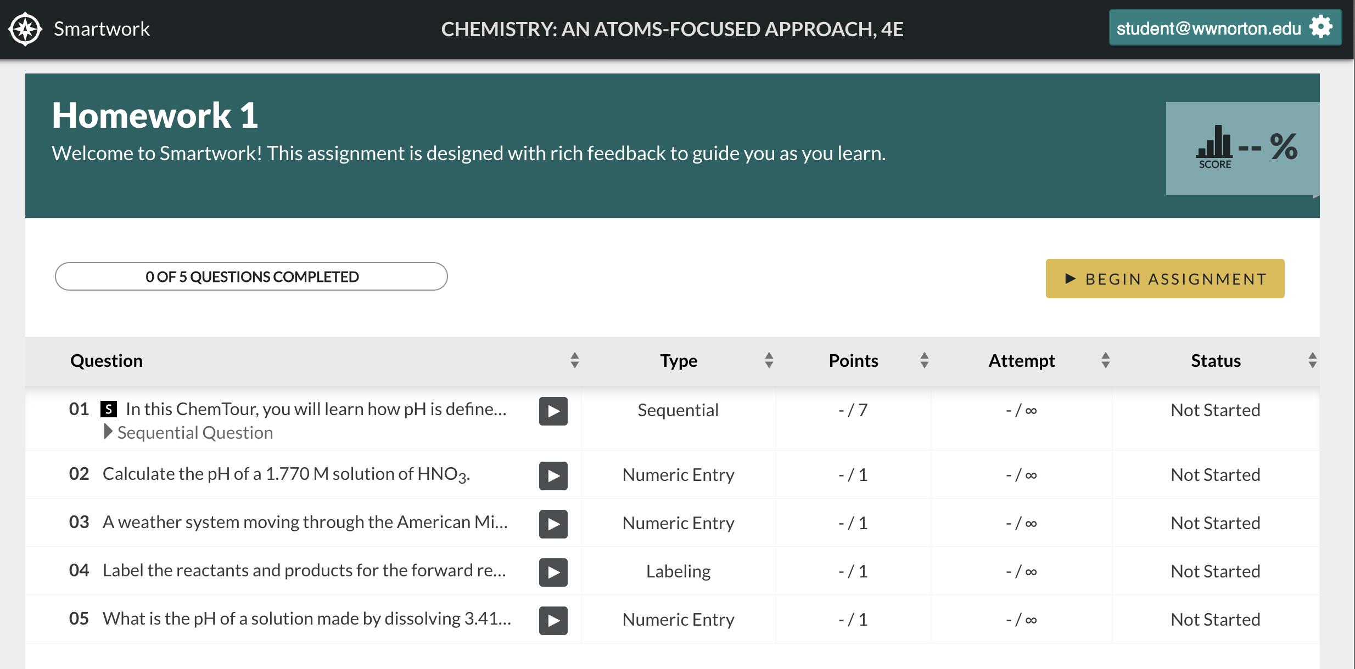This screenshot has width=1355, height=669.
Task: Click the S sequential badge on question 01
Action: (109, 409)
